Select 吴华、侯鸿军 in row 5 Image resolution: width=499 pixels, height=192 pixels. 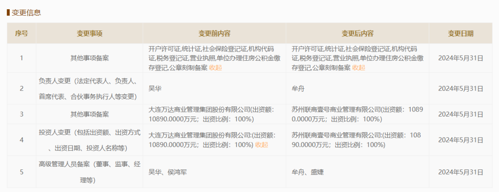point(167,172)
